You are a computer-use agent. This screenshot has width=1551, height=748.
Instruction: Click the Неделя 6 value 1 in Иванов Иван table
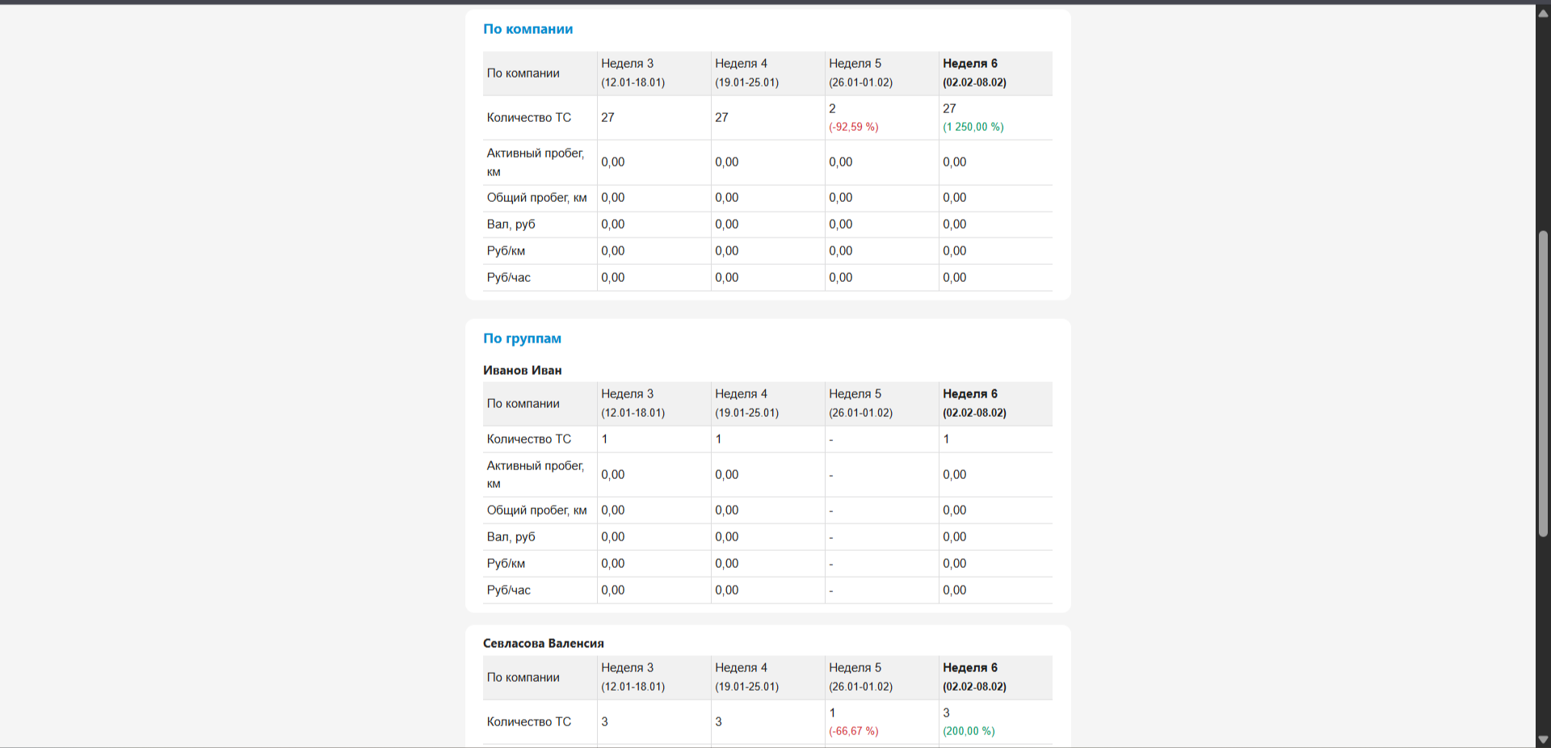[946, 439]
